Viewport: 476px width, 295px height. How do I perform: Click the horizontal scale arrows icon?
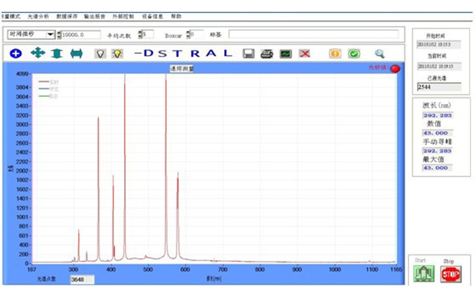click(77, 54)
